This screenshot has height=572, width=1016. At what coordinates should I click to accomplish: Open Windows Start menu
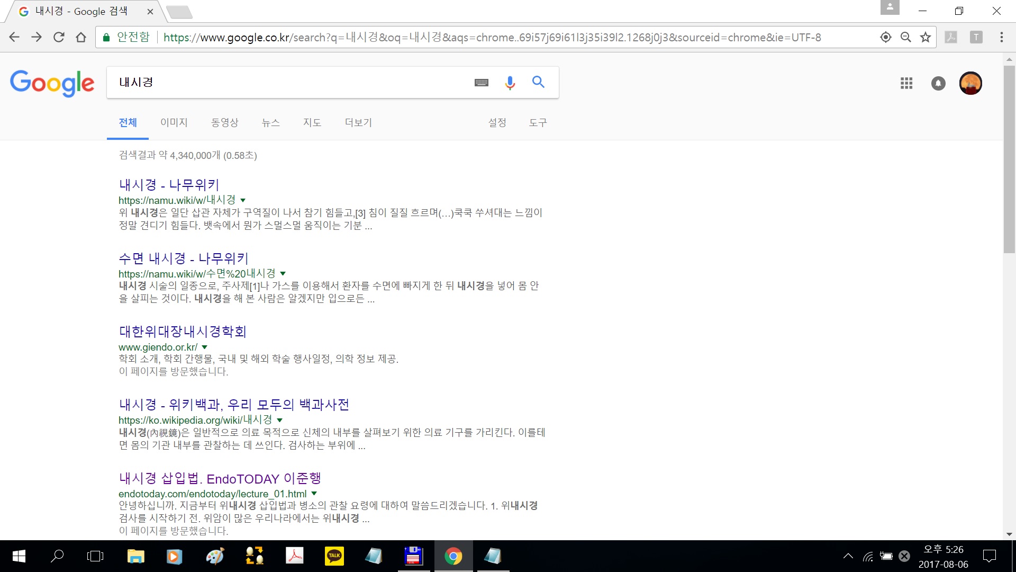[19, 556]
